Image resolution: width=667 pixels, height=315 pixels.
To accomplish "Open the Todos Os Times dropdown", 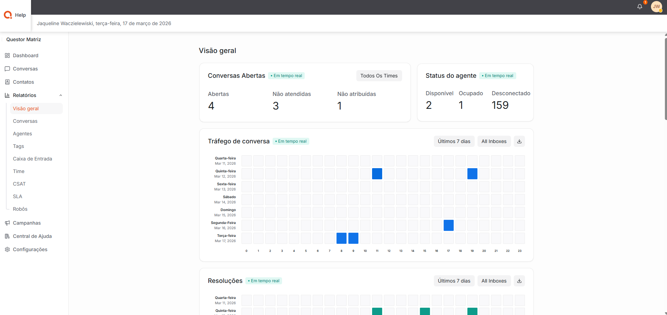I will [379, 76].
